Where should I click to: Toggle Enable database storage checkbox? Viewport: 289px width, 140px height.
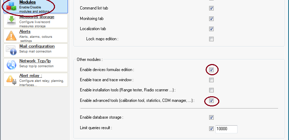[x=211, y=117]
